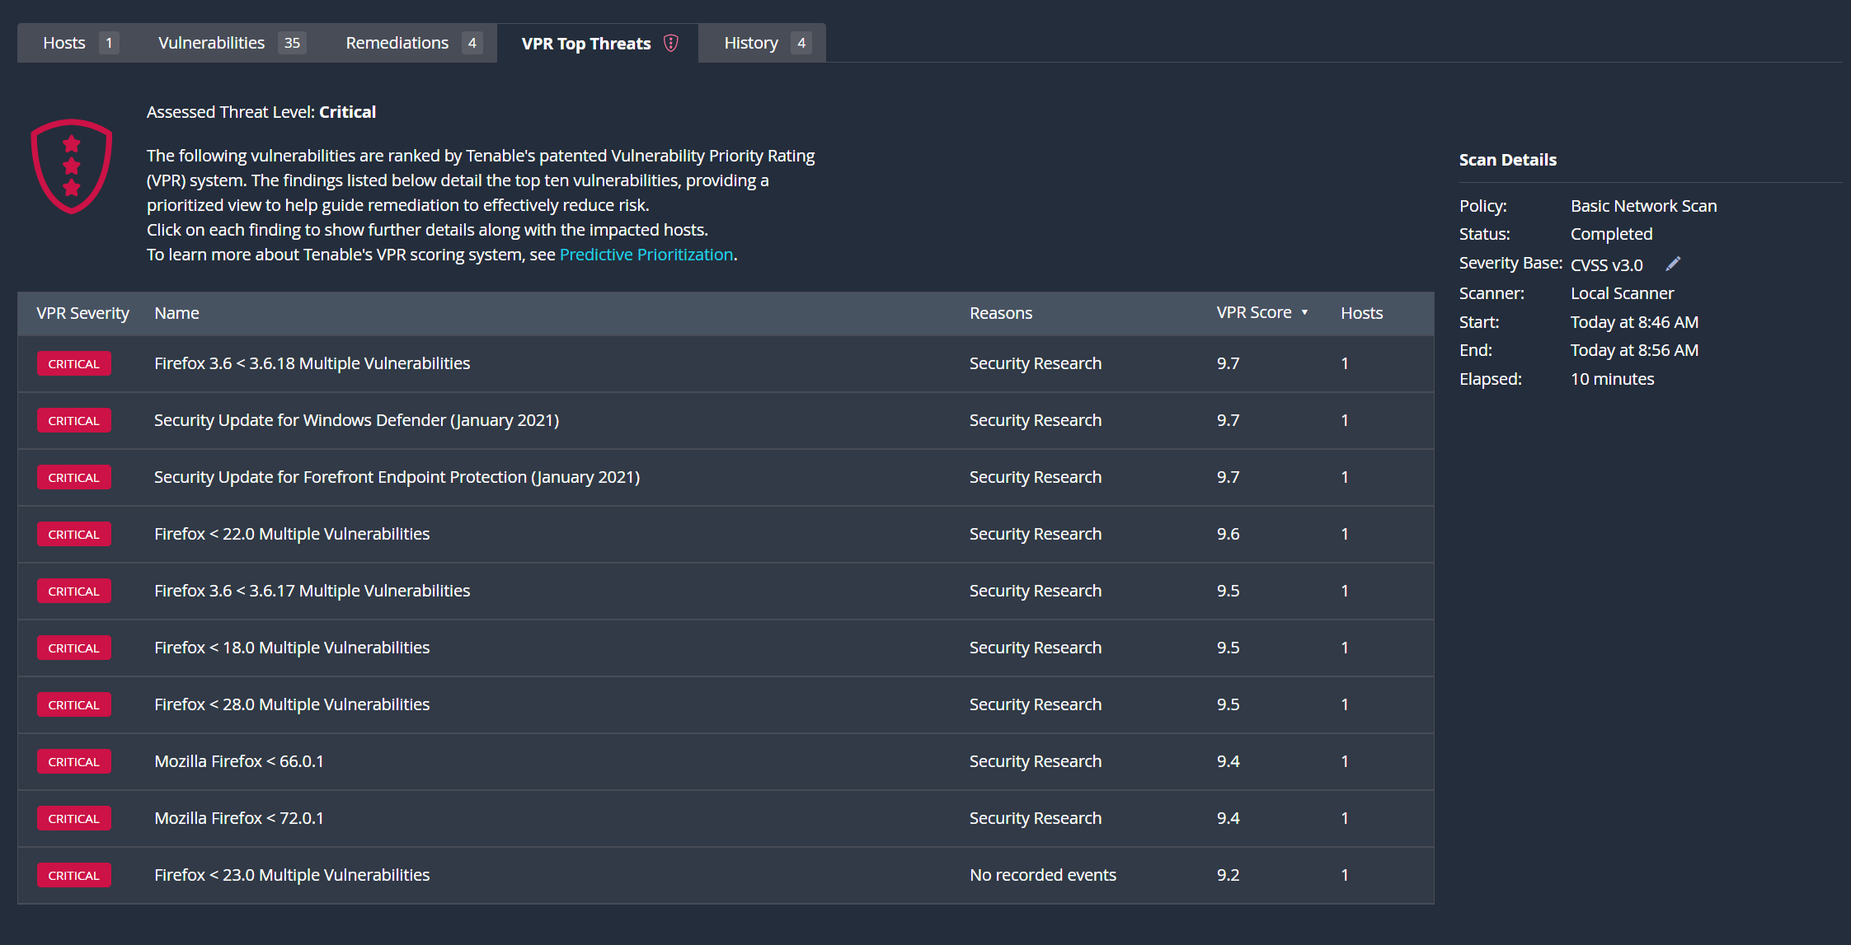Screen dimensions: 1851x945
Task: Click the shield icon on VPR Top Threats tab
Action: 670,43
